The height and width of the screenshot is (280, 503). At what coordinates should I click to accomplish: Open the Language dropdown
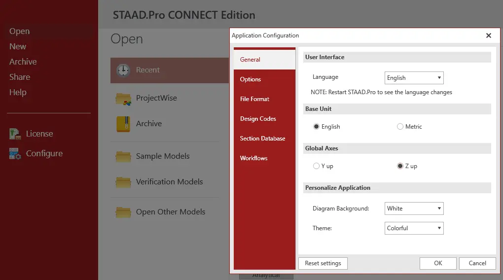414,78
